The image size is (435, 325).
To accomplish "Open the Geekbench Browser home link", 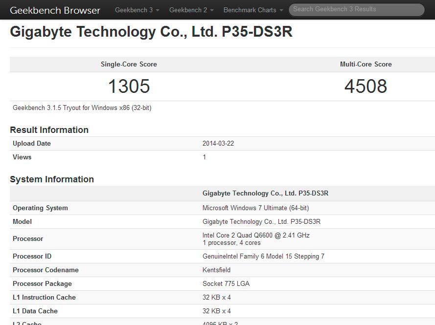I will click(x=55, y=10).
